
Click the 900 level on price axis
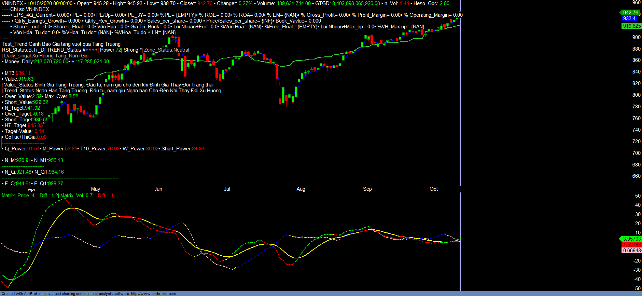pos(636,37)
